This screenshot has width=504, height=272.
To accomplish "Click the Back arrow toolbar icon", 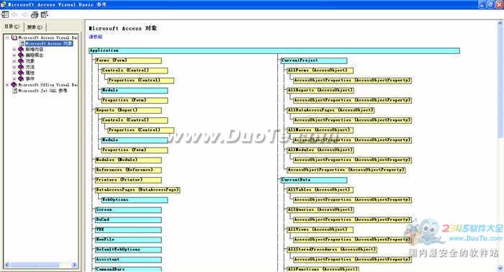I will (14, 14).
